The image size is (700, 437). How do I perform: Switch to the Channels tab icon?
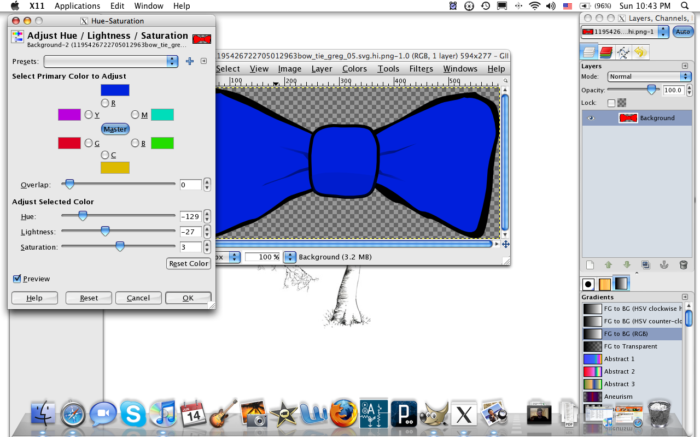pos(606,52)
